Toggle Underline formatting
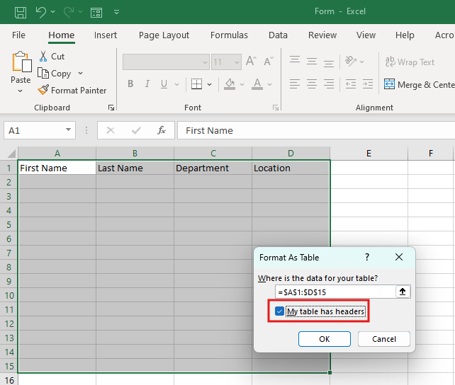 (164, 84)
